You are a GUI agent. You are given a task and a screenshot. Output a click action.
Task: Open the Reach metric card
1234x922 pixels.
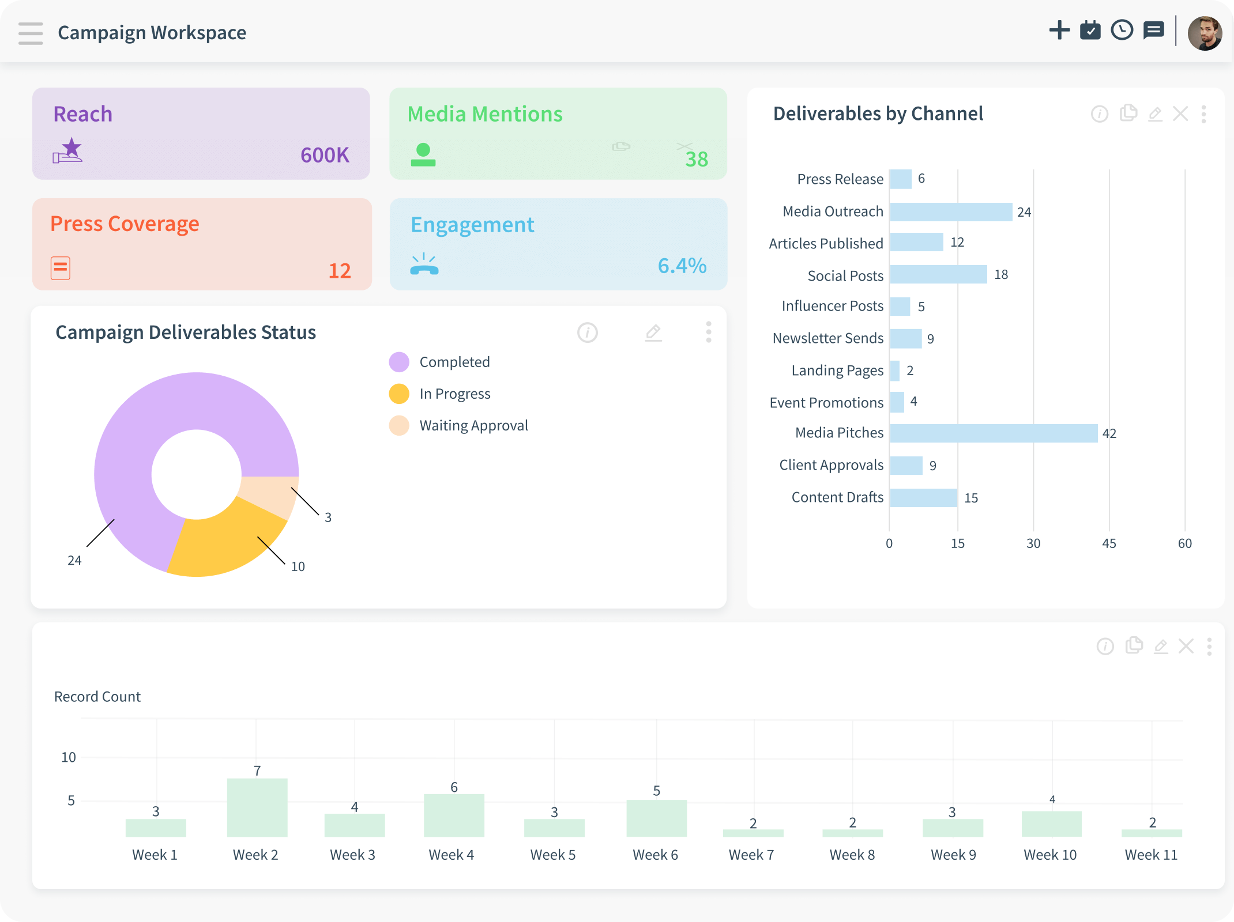point(201,134)
